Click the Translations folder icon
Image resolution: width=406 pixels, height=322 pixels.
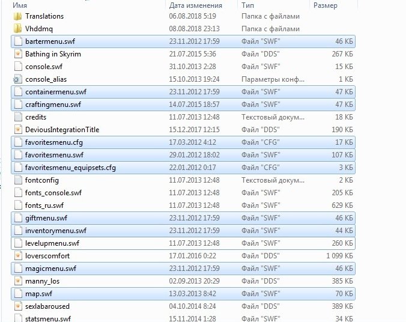[x=17, y=16]
